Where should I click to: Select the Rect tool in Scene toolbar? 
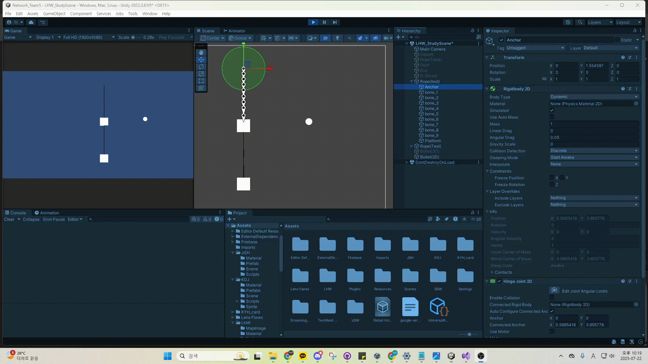[201, 81]
